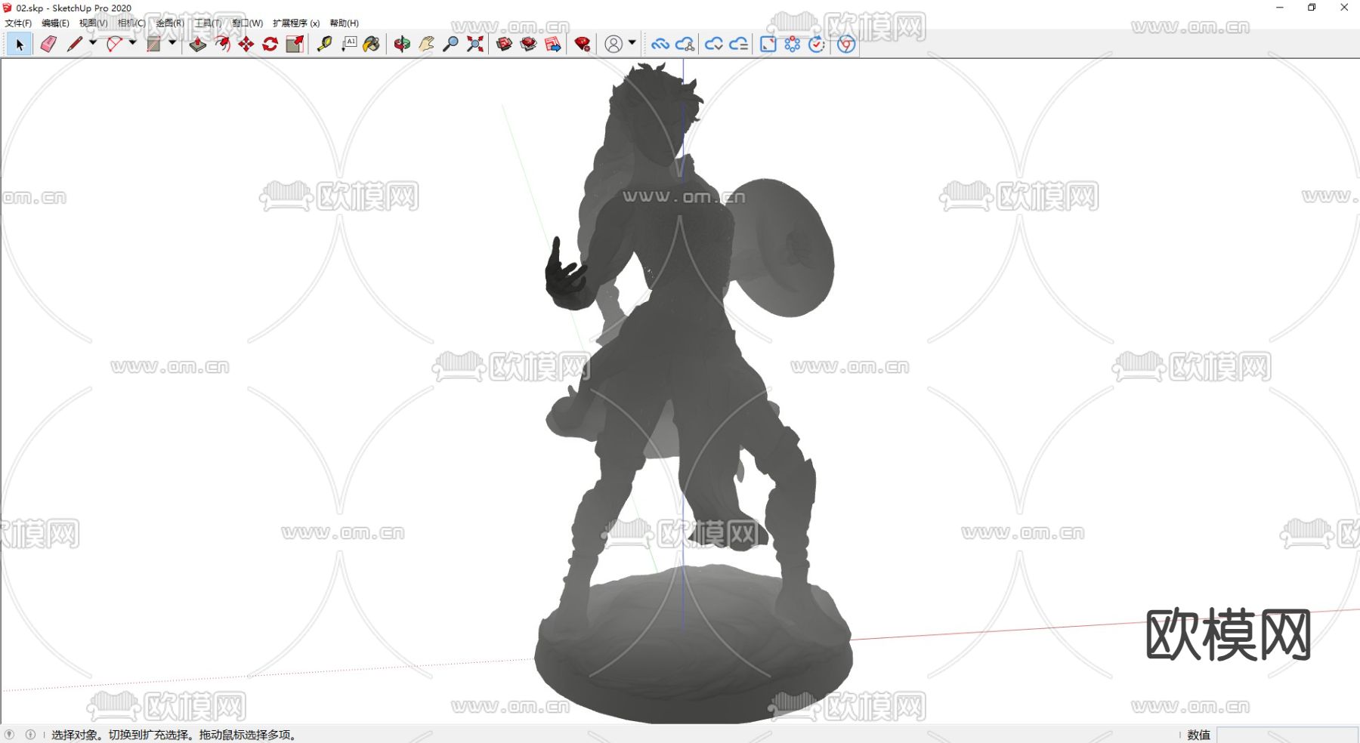Open the user account dropdown arrow

[x=632, y=43]
